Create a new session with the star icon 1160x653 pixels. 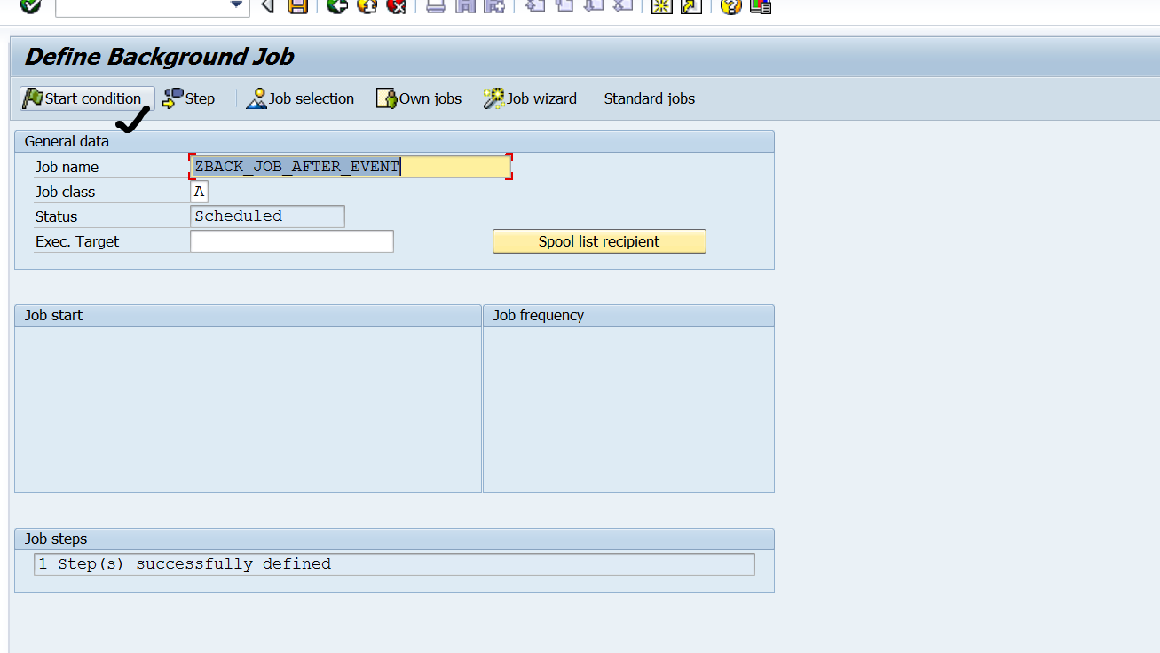[x=661, y=5]
